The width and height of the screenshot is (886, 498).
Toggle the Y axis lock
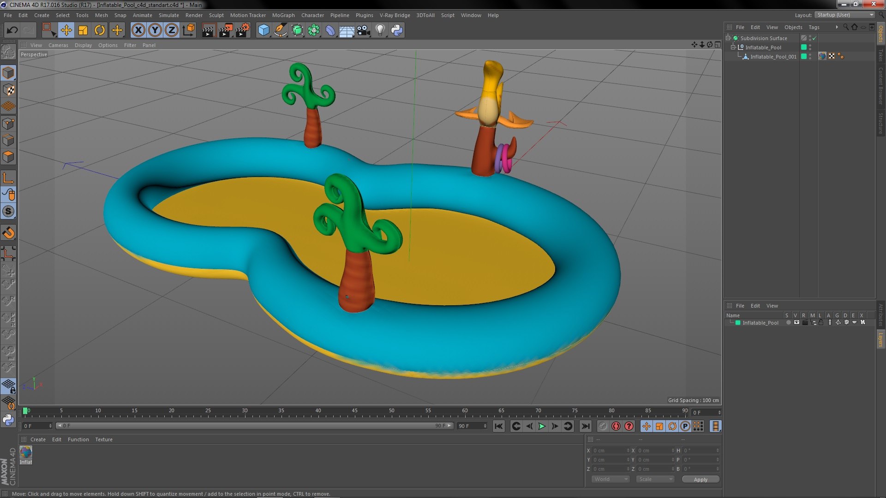[155, 30]
